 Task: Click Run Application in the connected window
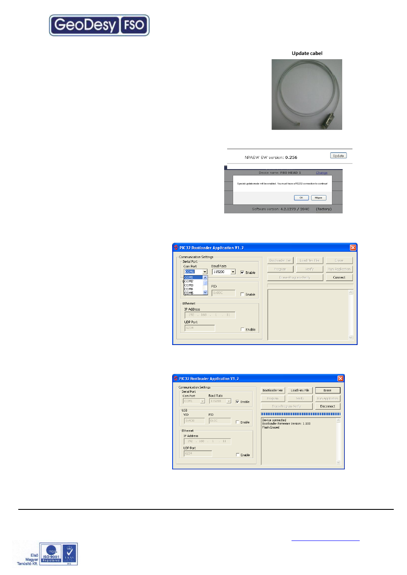point(328,398)
